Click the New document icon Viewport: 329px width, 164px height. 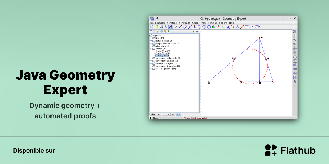click(x=152, y=27)
